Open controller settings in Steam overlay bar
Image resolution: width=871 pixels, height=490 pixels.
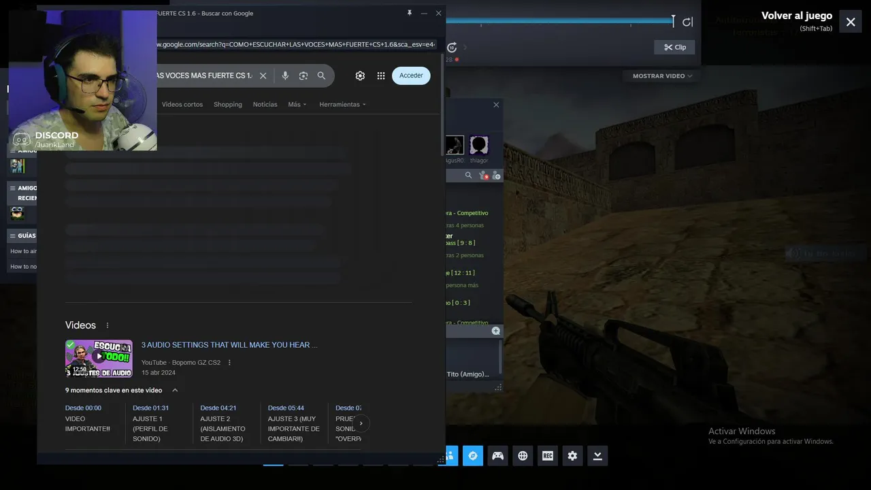click(498, 456)
